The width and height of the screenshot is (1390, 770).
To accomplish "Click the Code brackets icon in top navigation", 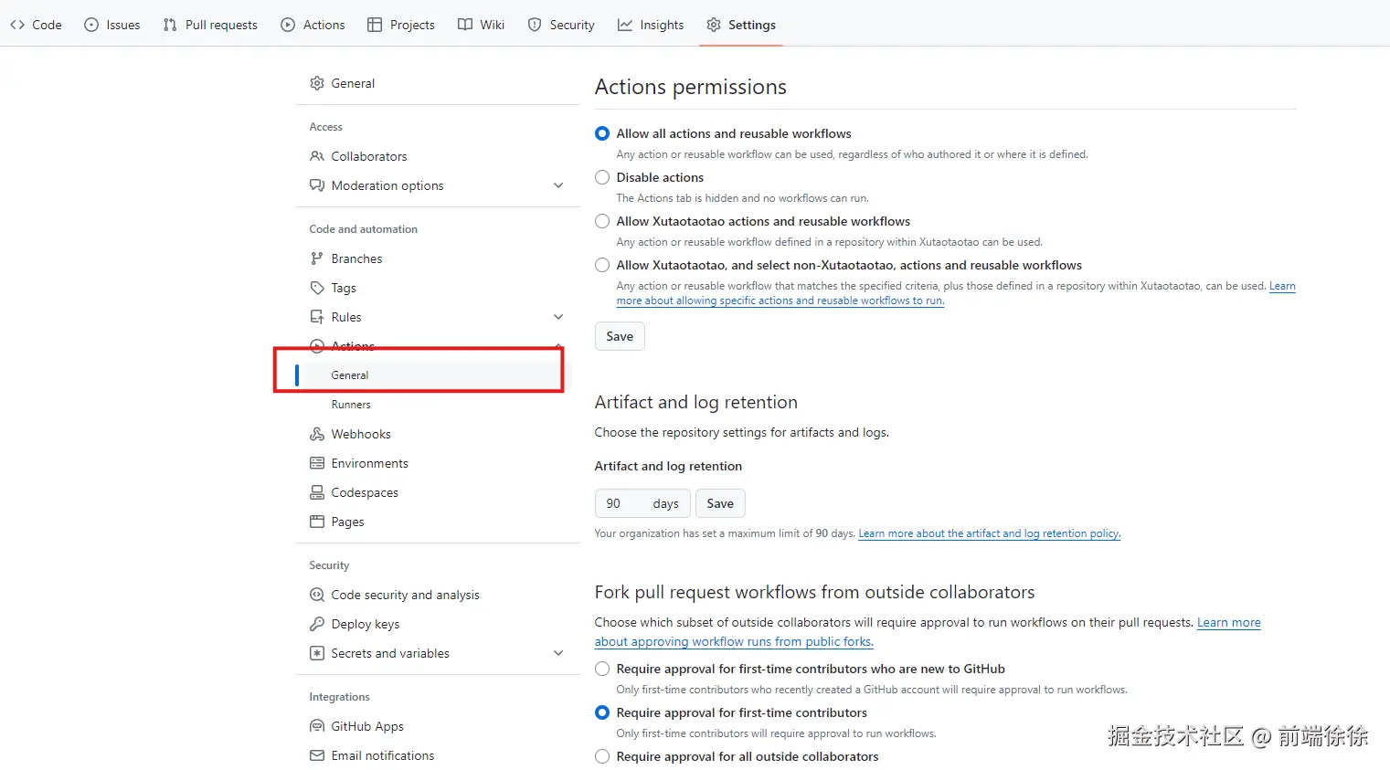I will (x=17, y=25).
